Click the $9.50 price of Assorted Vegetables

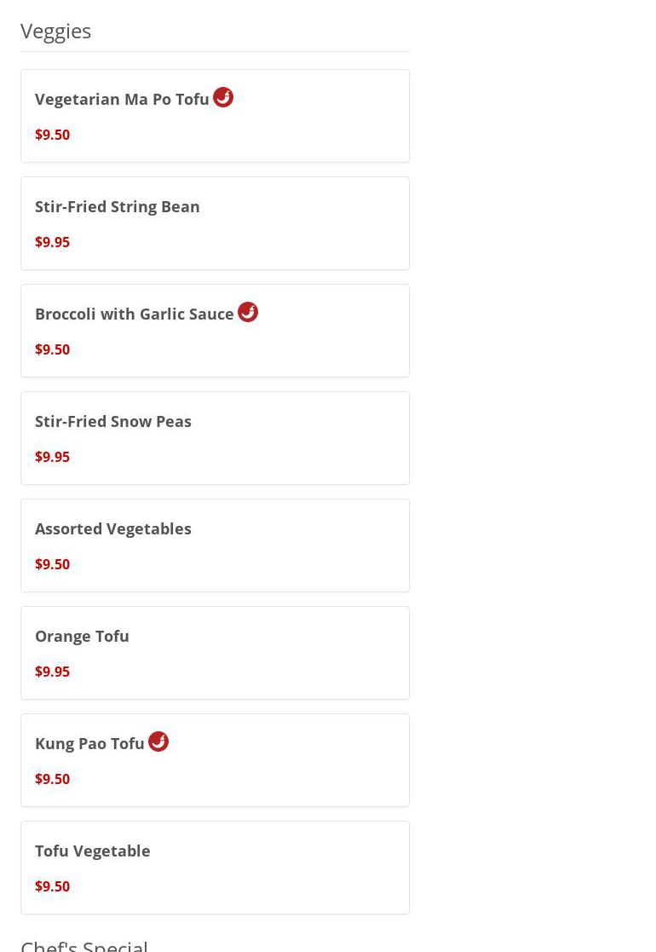coord(52,564)
